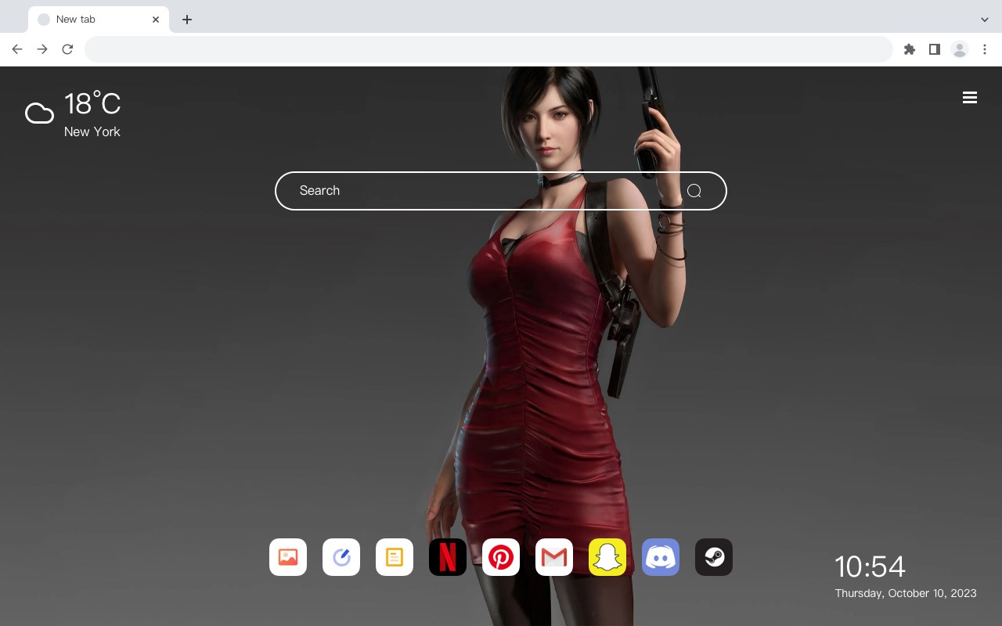Click the 10:54 clock display
This screenshot has width=1002, height=626.
click(x=870, y=567)
